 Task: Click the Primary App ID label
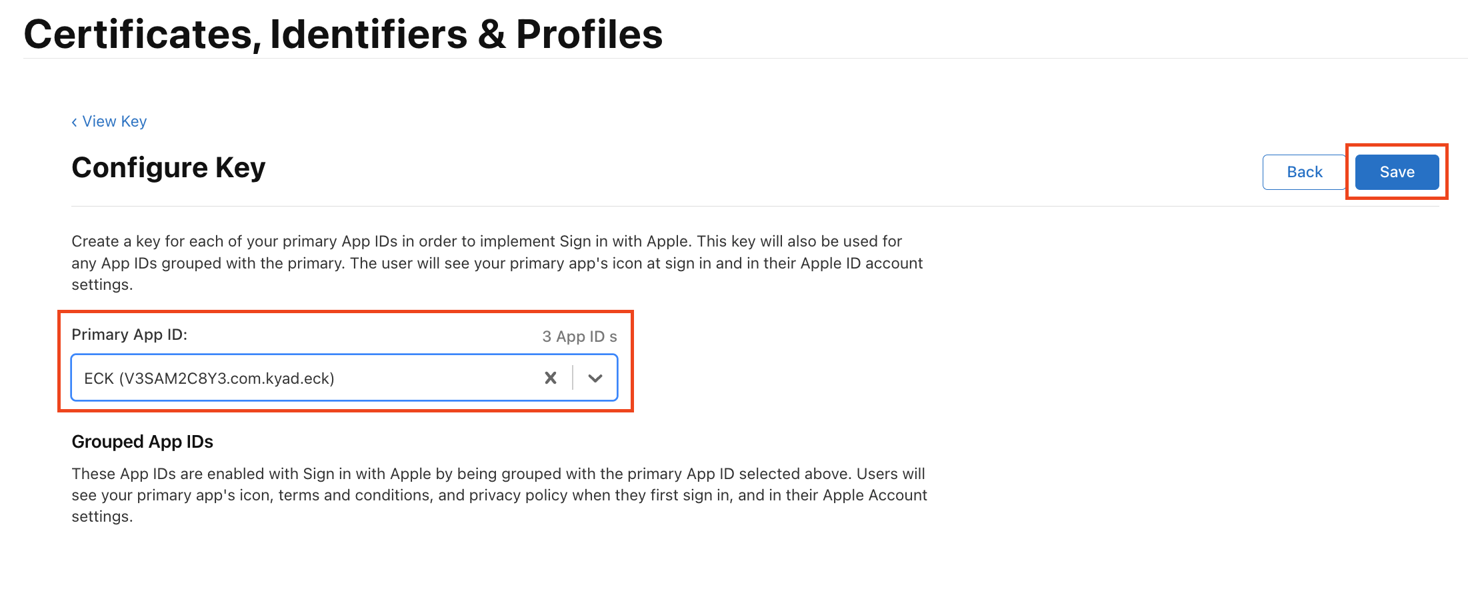[x=129, y=334]
